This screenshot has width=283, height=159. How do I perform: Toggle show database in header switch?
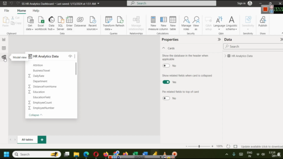tap(166, 66)
